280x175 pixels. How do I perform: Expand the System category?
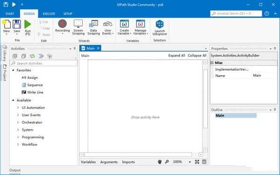click(18, 130)
